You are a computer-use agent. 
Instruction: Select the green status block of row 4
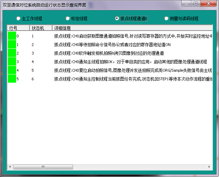pos(12,70)
